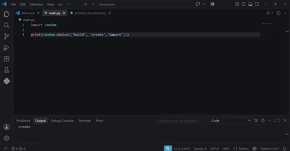
Task: Open the Code output channel dropdown
Action: pos(231,120)
